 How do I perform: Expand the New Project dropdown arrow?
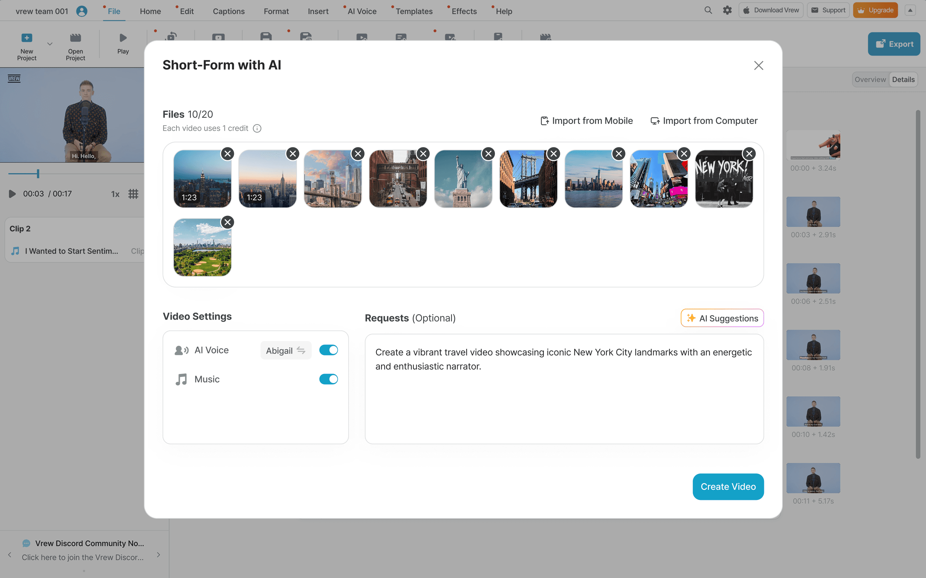coord(50,44)
